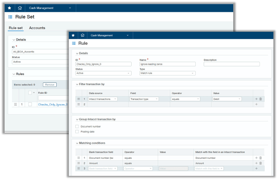Open Field dropdown showing Transaction type
Image resolution: width=278 pixels, height=180 pixels.
[x=144, y=99]
